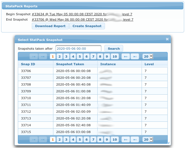This screenshot has height=148, width=185.
Task: Select page 3 in top paginator
Action: [x=66, y=56]
